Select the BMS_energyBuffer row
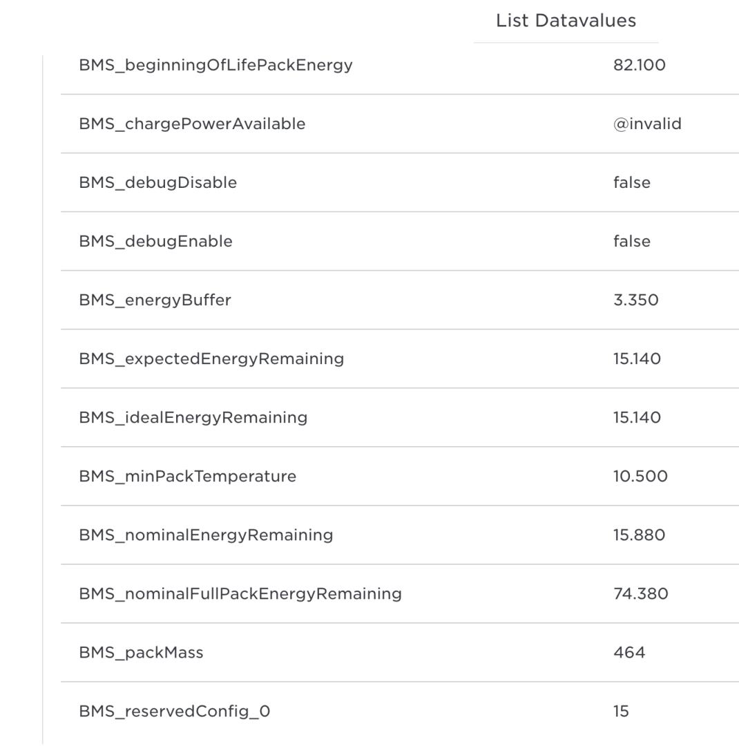The height and width of the screenshot is (746, 739). coord(155,300)
